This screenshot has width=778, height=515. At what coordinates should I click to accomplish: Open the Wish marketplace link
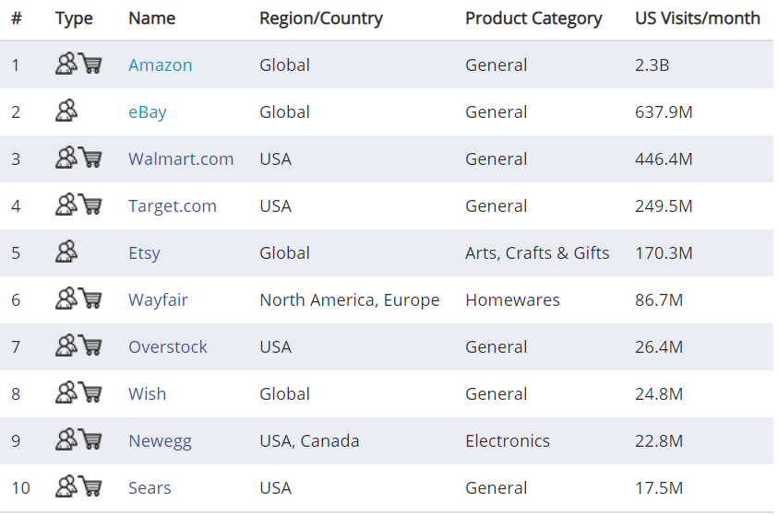tap(148, 394)
